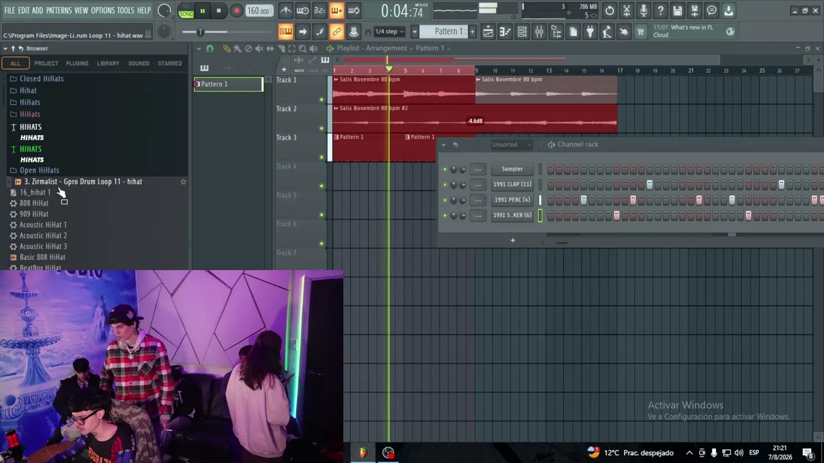Image resolution: width=824 pixels, height=463 pixels.
Task: Open the Sampler channel button
Action: coord(512,169)
